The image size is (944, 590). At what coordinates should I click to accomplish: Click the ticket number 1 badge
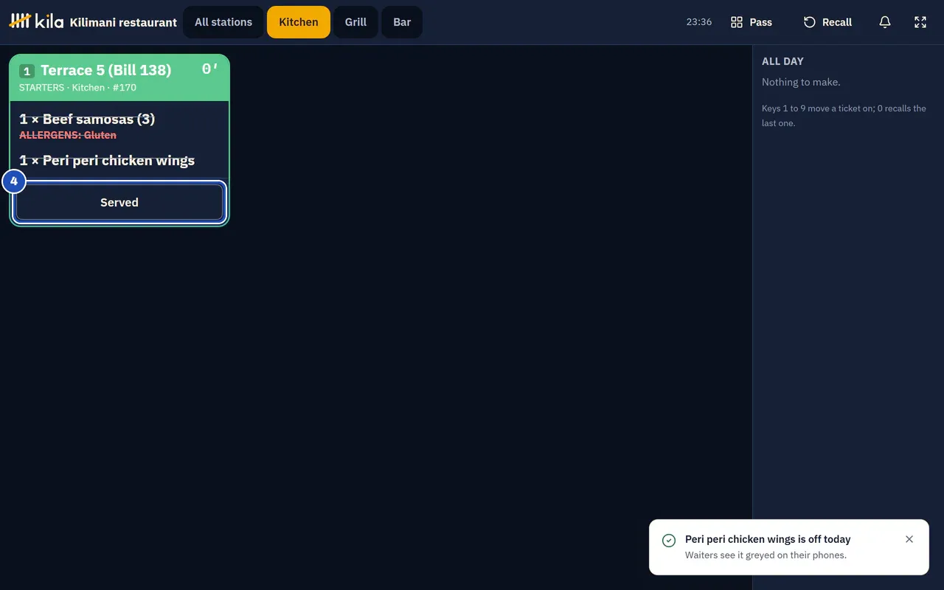tap(27, 71)
